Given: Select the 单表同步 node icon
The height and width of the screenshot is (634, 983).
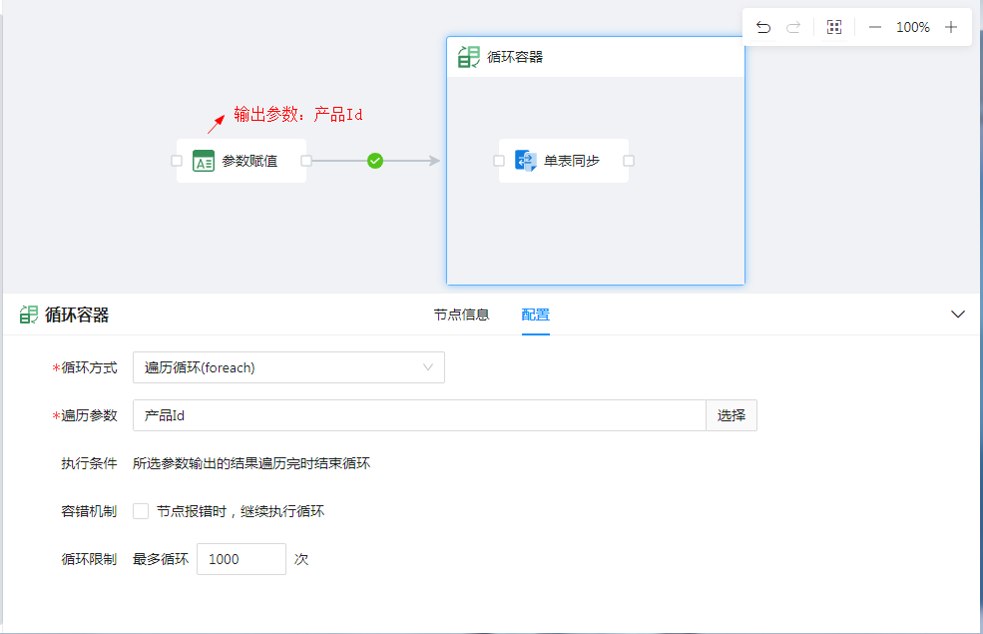Looking at the screenshot, I should 526,161.
